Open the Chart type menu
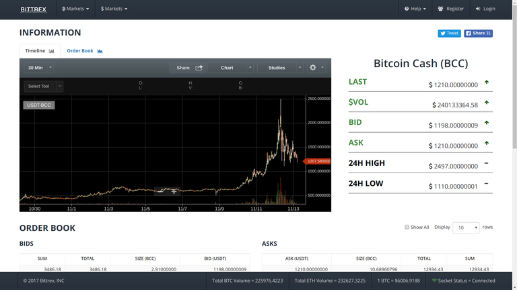This screenshot has width=517, height=290. click(x=227, y=68)
